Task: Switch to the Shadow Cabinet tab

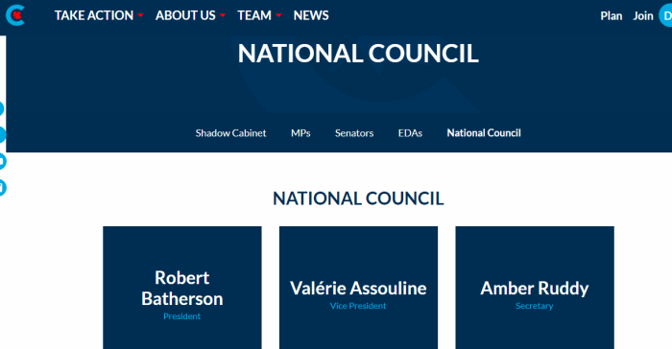Action: click(x=230, y=133)
